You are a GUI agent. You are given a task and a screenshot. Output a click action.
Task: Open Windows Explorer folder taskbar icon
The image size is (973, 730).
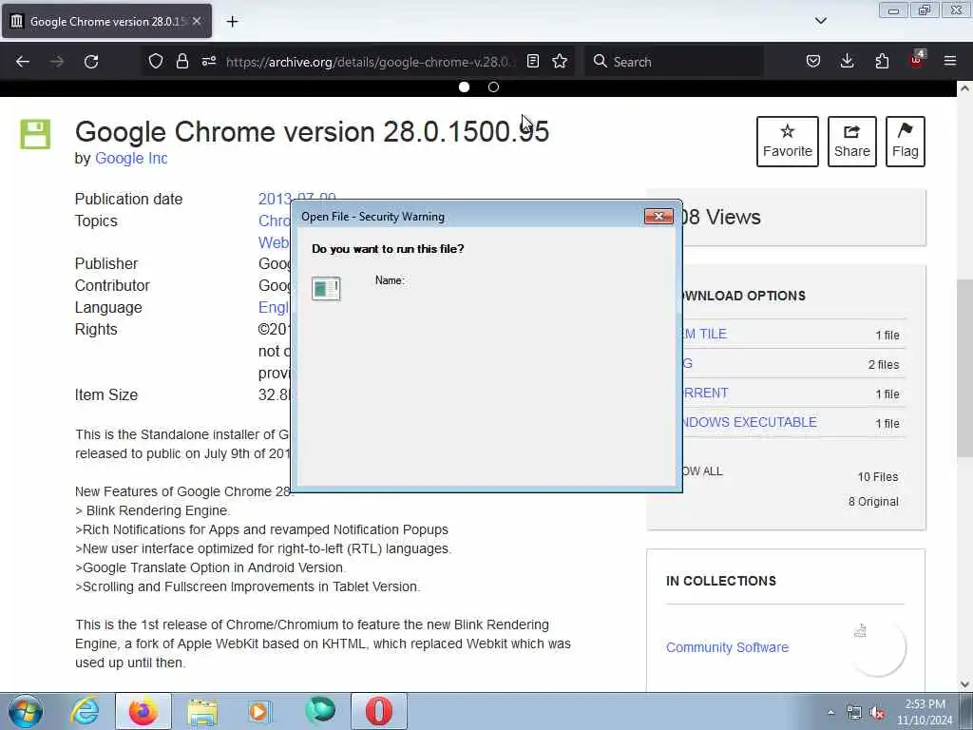tap(202, 711)
